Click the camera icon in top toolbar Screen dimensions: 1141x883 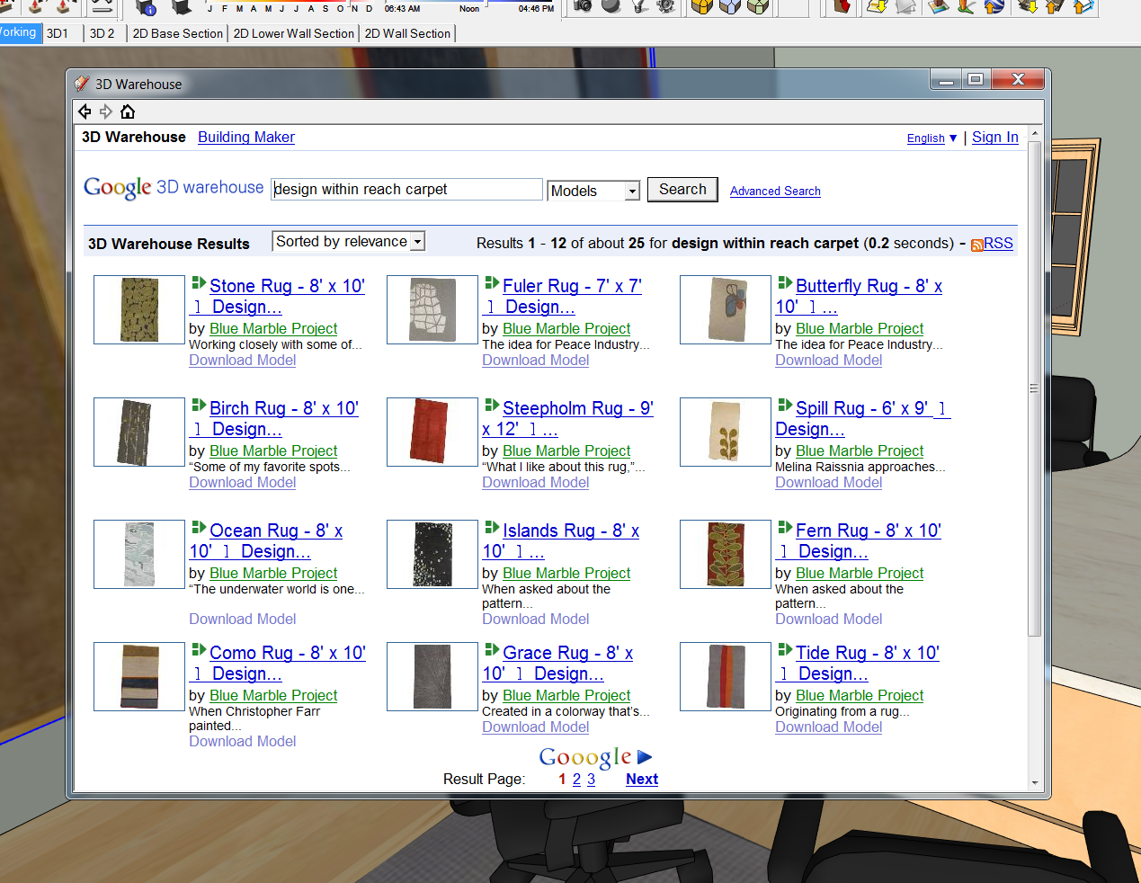pos(584,6)
